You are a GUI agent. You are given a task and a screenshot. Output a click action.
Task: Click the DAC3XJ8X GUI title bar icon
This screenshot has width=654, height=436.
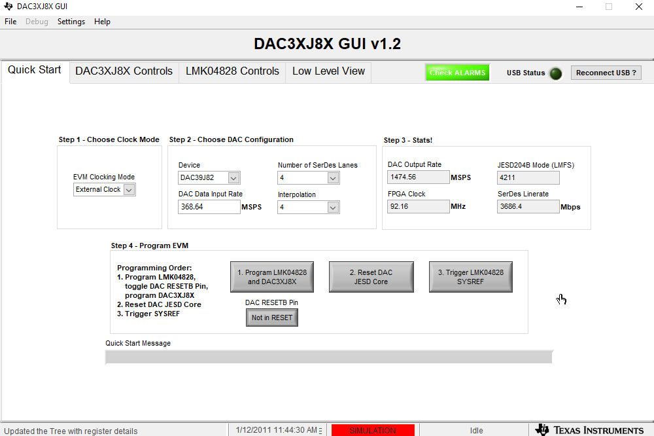[x=8, y=7]
